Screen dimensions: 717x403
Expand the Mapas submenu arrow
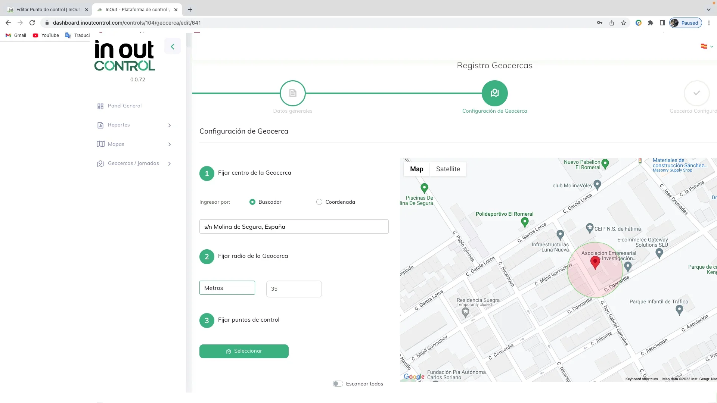[170, 144]
